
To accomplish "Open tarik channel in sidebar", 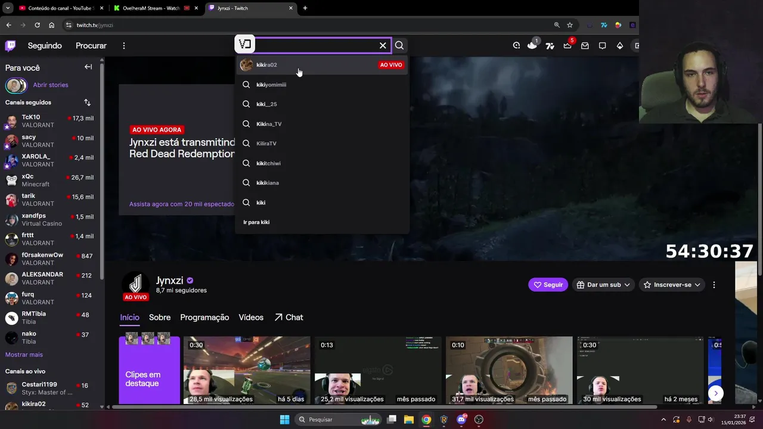I will coord(50,200).
